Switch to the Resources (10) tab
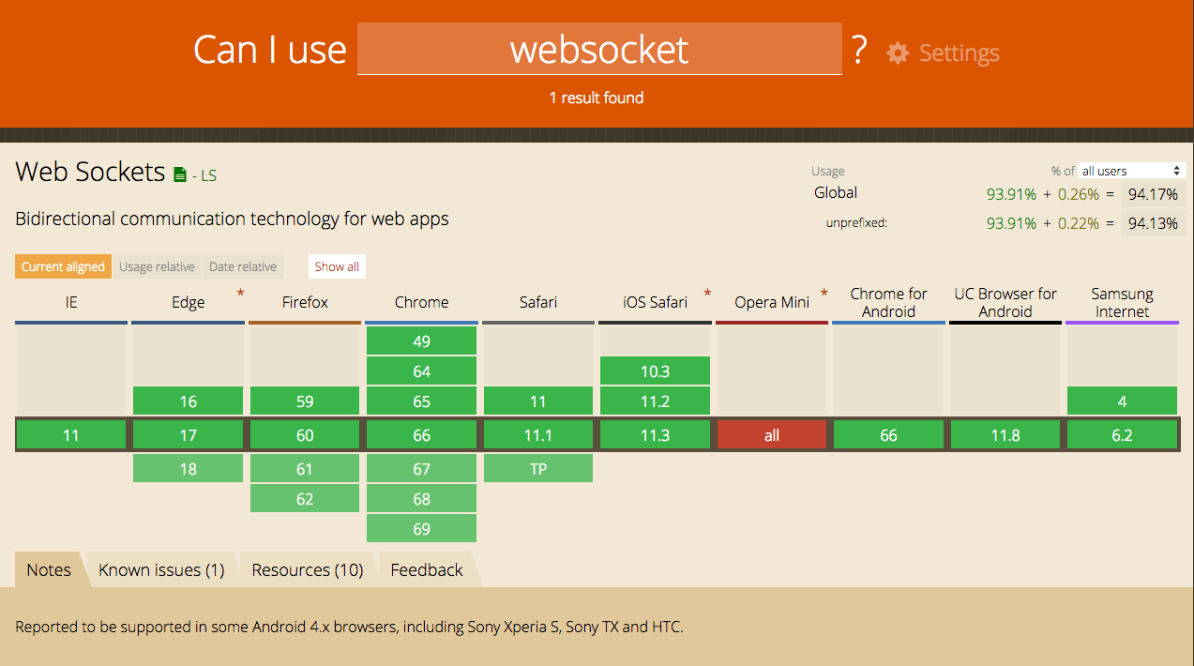1194x666 pixels. click(308, 569)
